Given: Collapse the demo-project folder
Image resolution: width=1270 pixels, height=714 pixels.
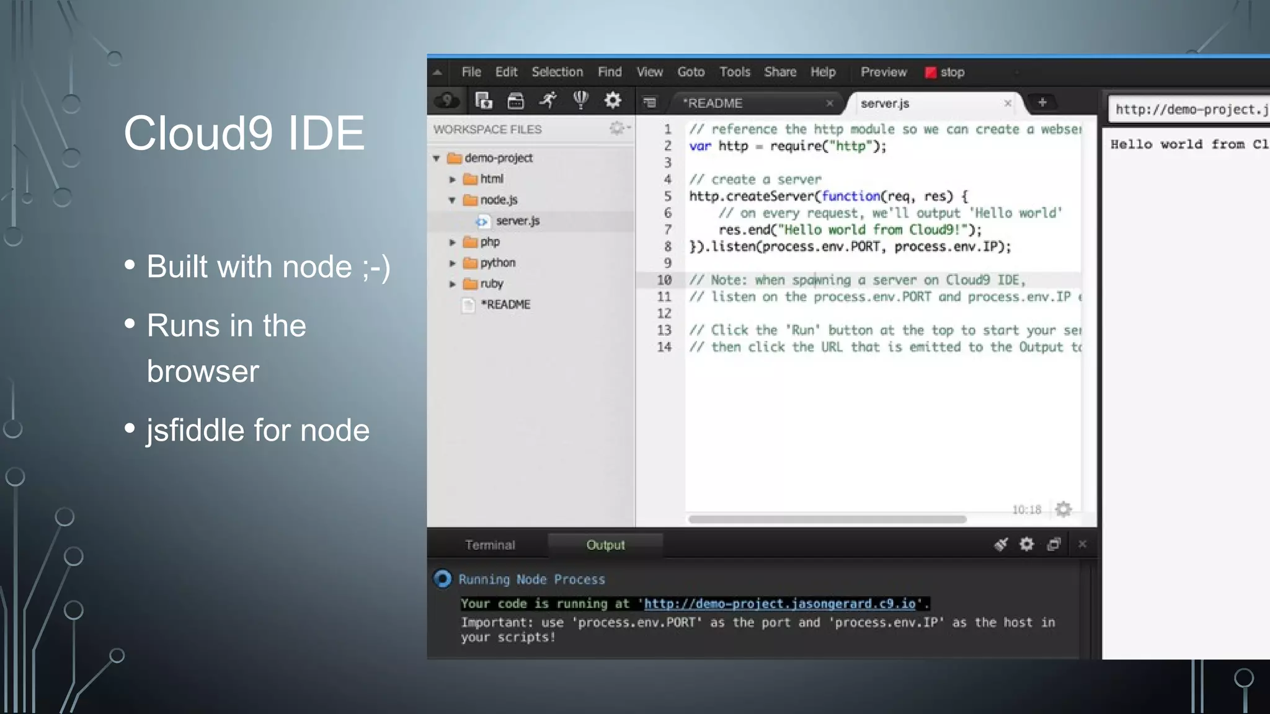Looking at the screenshot, I should 437,159.
